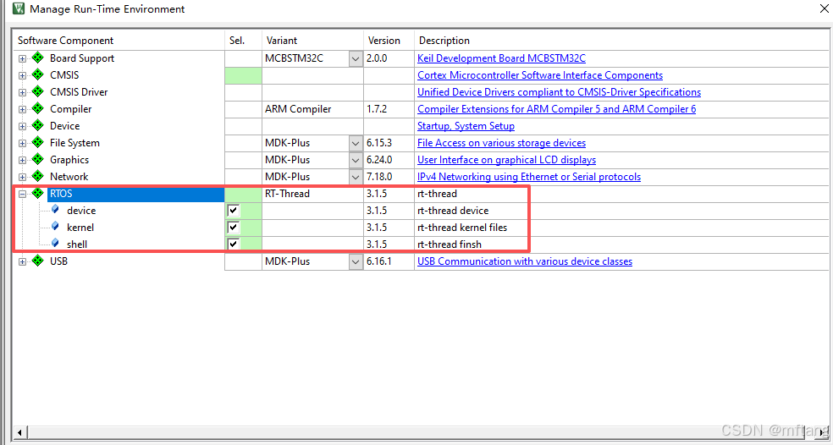833x445 pixels.
Task: Click the rt-thread finsh description
Action: click(x=450, y=244)
